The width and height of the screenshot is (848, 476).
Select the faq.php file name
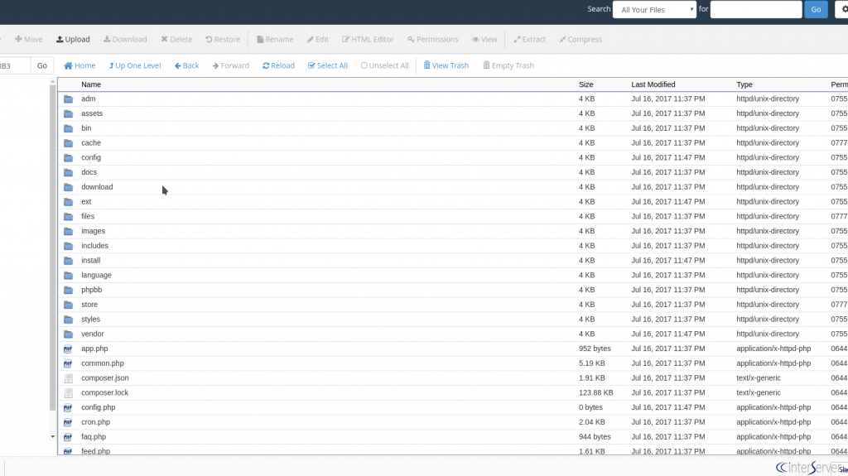click(x=94, y=436)
